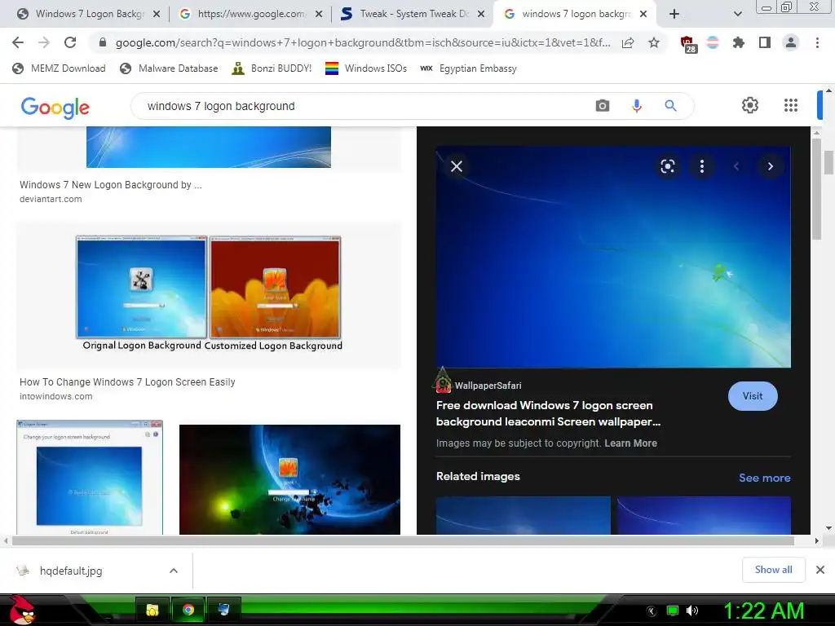This screenshot has width=835, height=626.
Task: Toggle the browser side panel
Action: [x=765, y=42]
